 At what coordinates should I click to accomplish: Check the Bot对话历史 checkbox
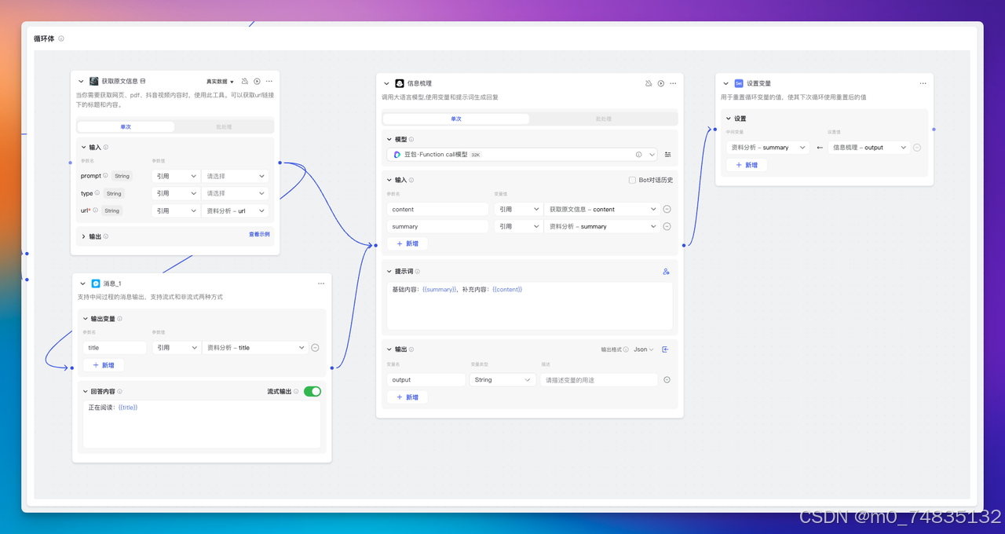click(x=632, y=180)
